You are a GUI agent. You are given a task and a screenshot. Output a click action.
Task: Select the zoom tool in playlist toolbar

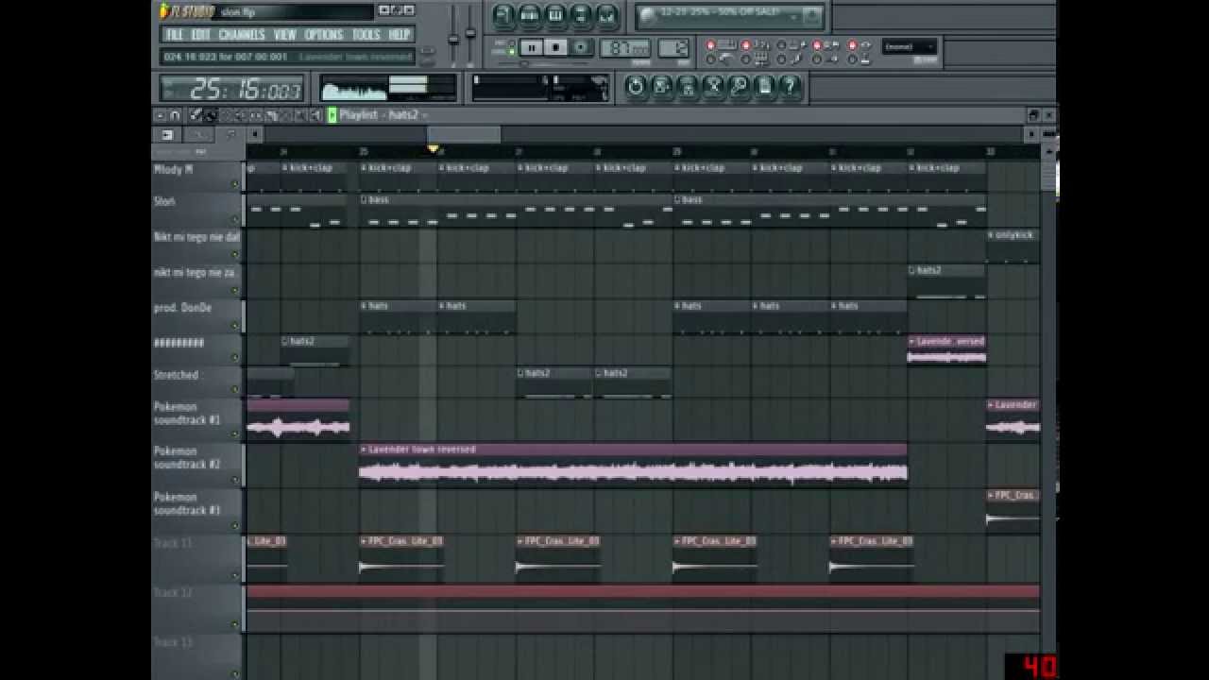pyautogui.click(x=301, y=115)
